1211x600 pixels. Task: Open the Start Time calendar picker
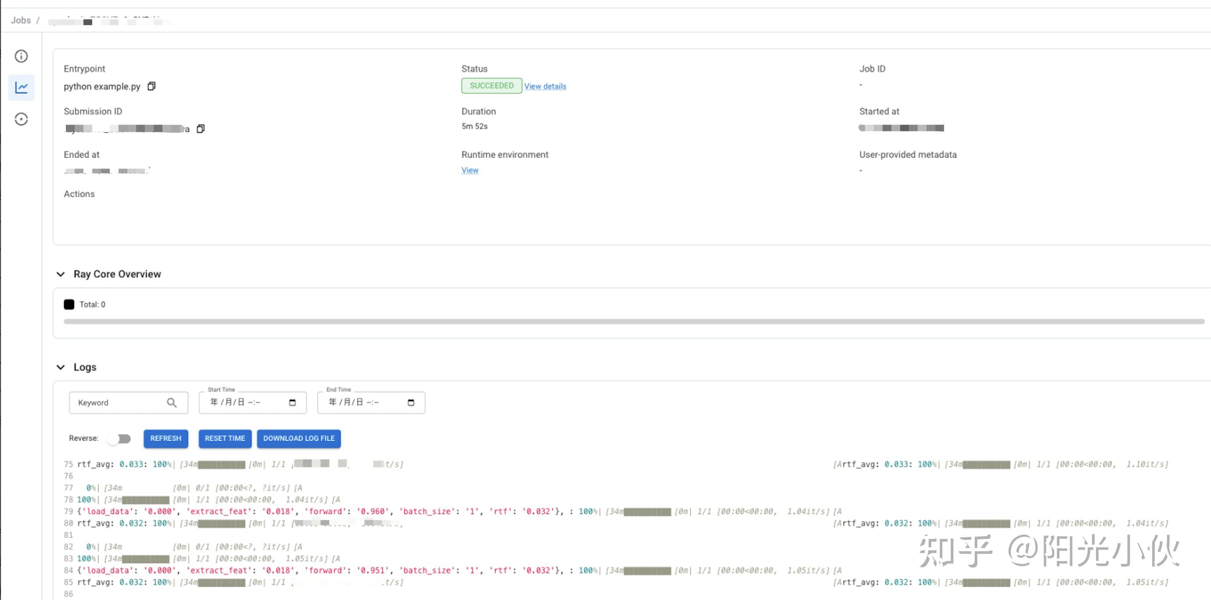(292, 402)
